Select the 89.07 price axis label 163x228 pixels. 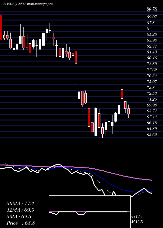coord(152,17)
